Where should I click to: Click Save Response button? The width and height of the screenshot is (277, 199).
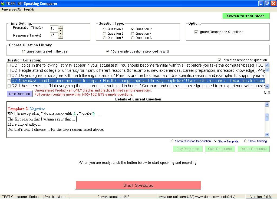point(220,149)
